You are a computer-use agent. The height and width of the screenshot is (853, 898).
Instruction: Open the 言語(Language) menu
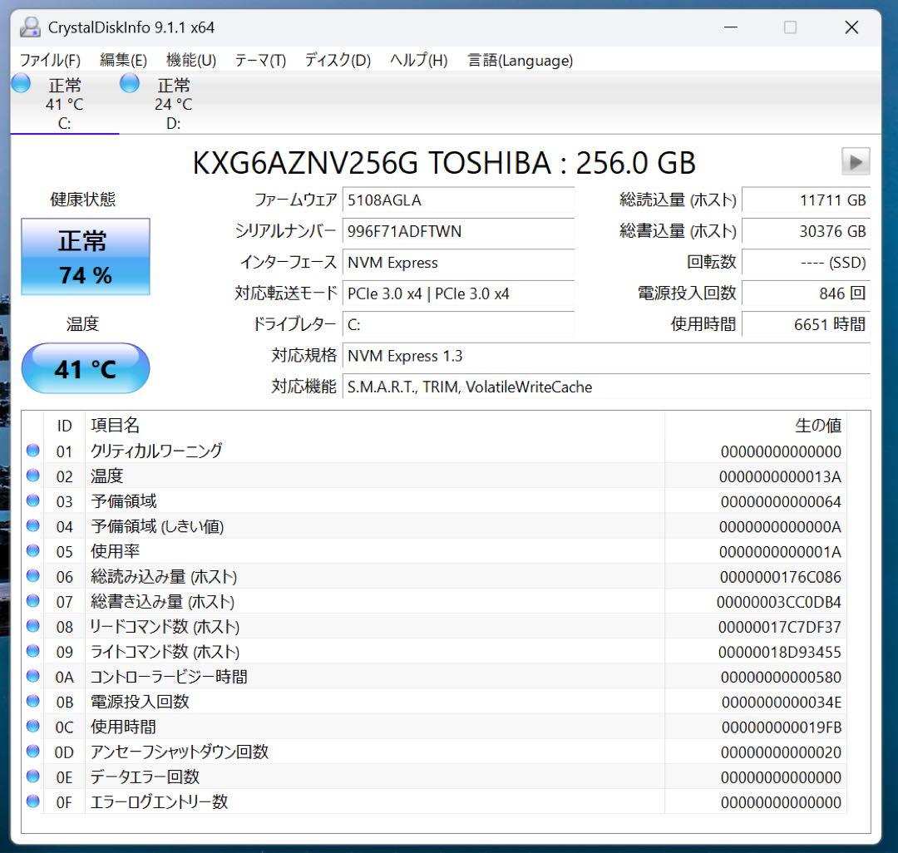pos(522,60)
